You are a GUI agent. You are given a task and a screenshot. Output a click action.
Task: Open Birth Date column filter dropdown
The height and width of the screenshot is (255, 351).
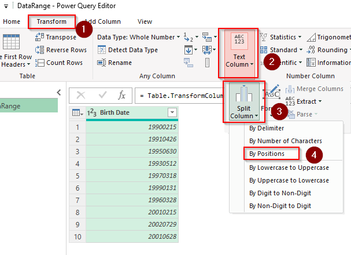pyautogui.click(x=172, y=112)
